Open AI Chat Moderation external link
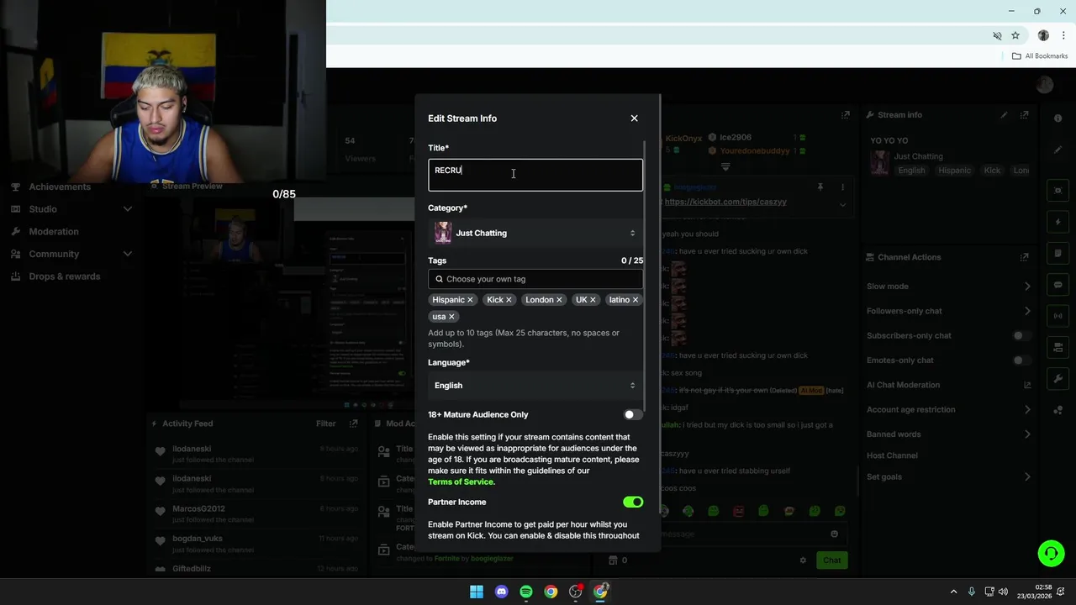This screenshot has width=1076, height=605. [x=1027, y=385]
